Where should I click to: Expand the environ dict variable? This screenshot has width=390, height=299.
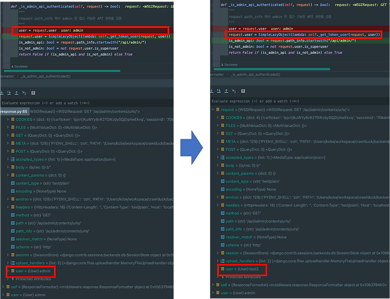7,199
